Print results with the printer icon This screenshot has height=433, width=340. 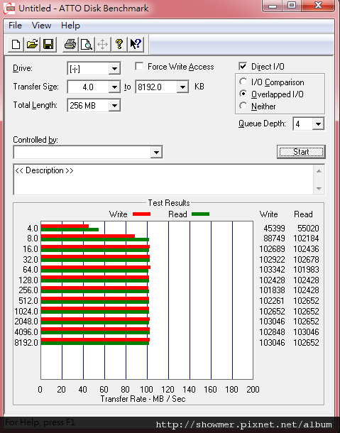point(70,44)
